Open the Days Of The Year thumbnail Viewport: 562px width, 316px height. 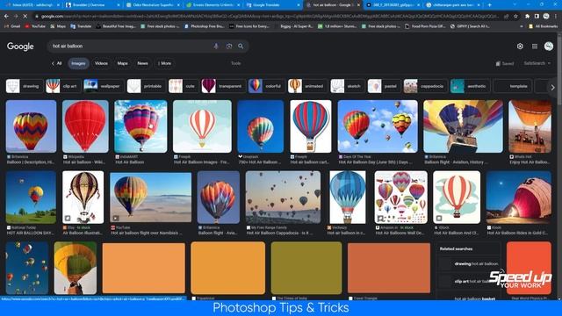point(378,126)
